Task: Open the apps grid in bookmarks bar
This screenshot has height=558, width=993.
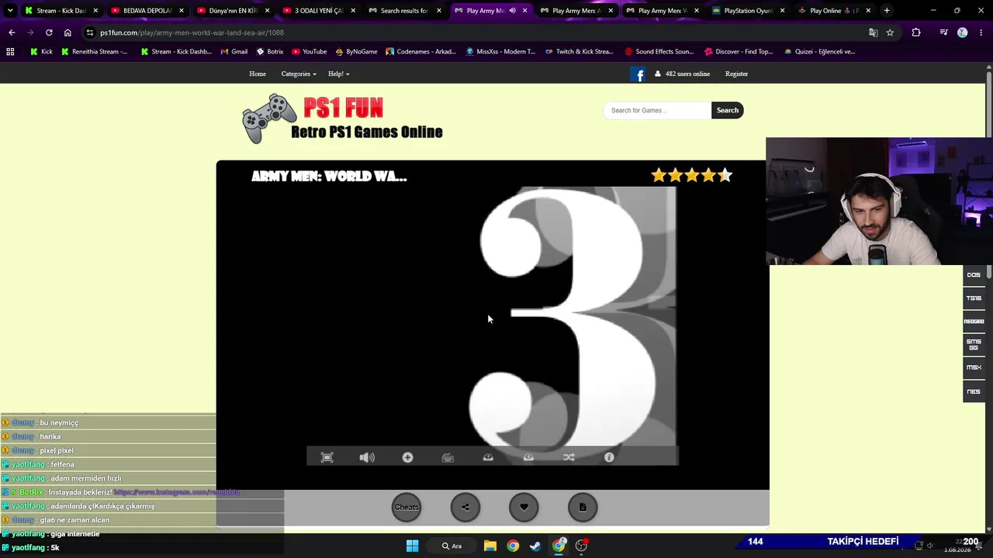Action: click(x=10, y=52)
